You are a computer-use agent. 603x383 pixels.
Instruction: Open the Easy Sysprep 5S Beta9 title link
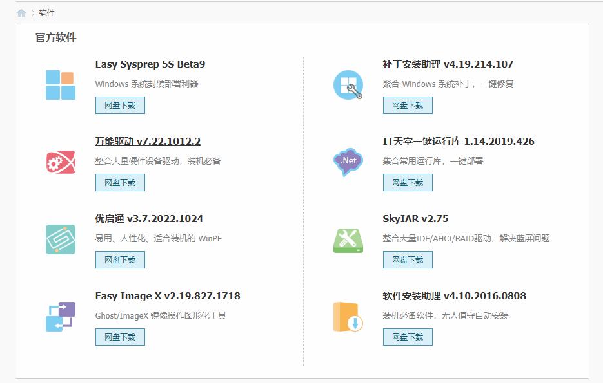coord(150,64)
